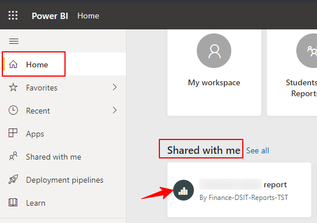
Task: Click 'By Finance-DSIT-Reports-TST' text
Action: click(x=243, y=198)
